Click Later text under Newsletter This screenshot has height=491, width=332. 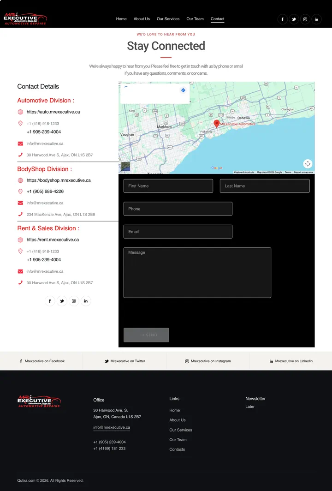(x=250, y=407)
